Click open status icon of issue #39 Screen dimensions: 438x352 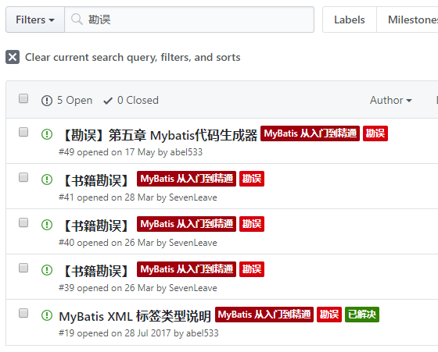[47, 270]
